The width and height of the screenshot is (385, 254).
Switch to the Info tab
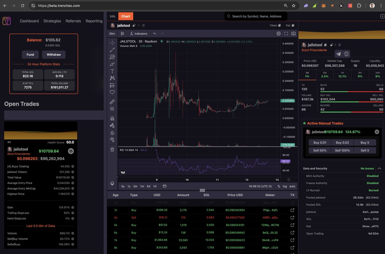coord(113,16)
